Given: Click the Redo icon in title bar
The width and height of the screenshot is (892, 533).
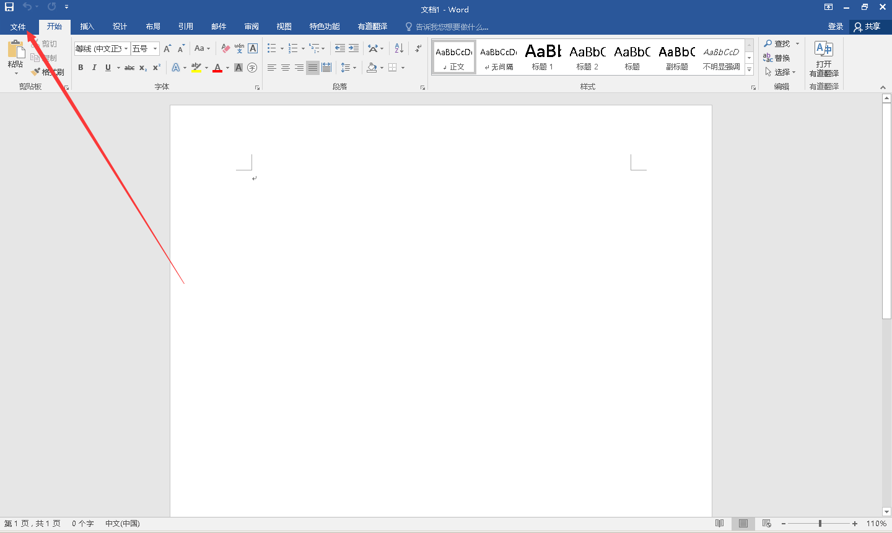Looking at the screenshot, I should 51,7.
